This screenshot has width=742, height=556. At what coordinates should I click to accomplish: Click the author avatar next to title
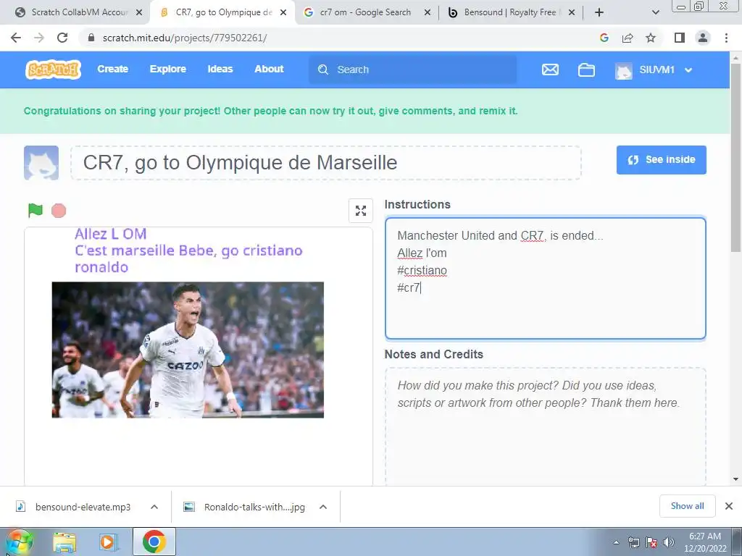[41, 163]
